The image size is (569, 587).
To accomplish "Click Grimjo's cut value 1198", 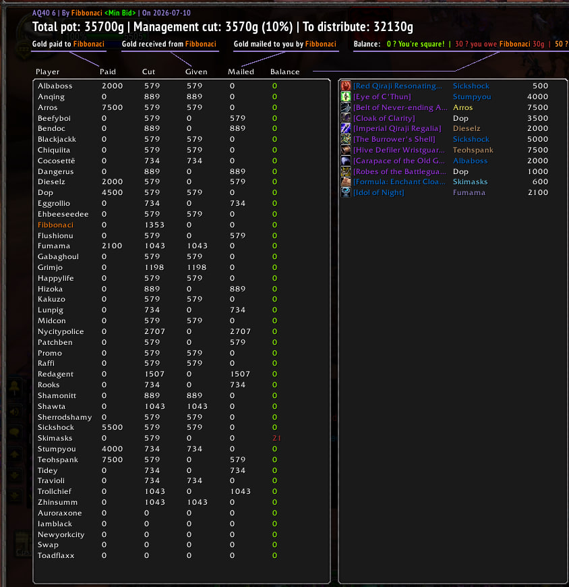I will [154, 267].
